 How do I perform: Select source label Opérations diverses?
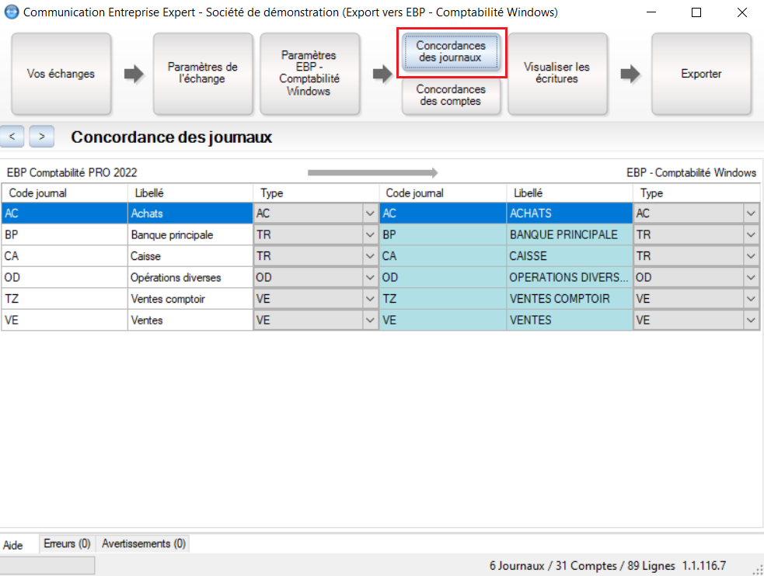click(190, 278)
